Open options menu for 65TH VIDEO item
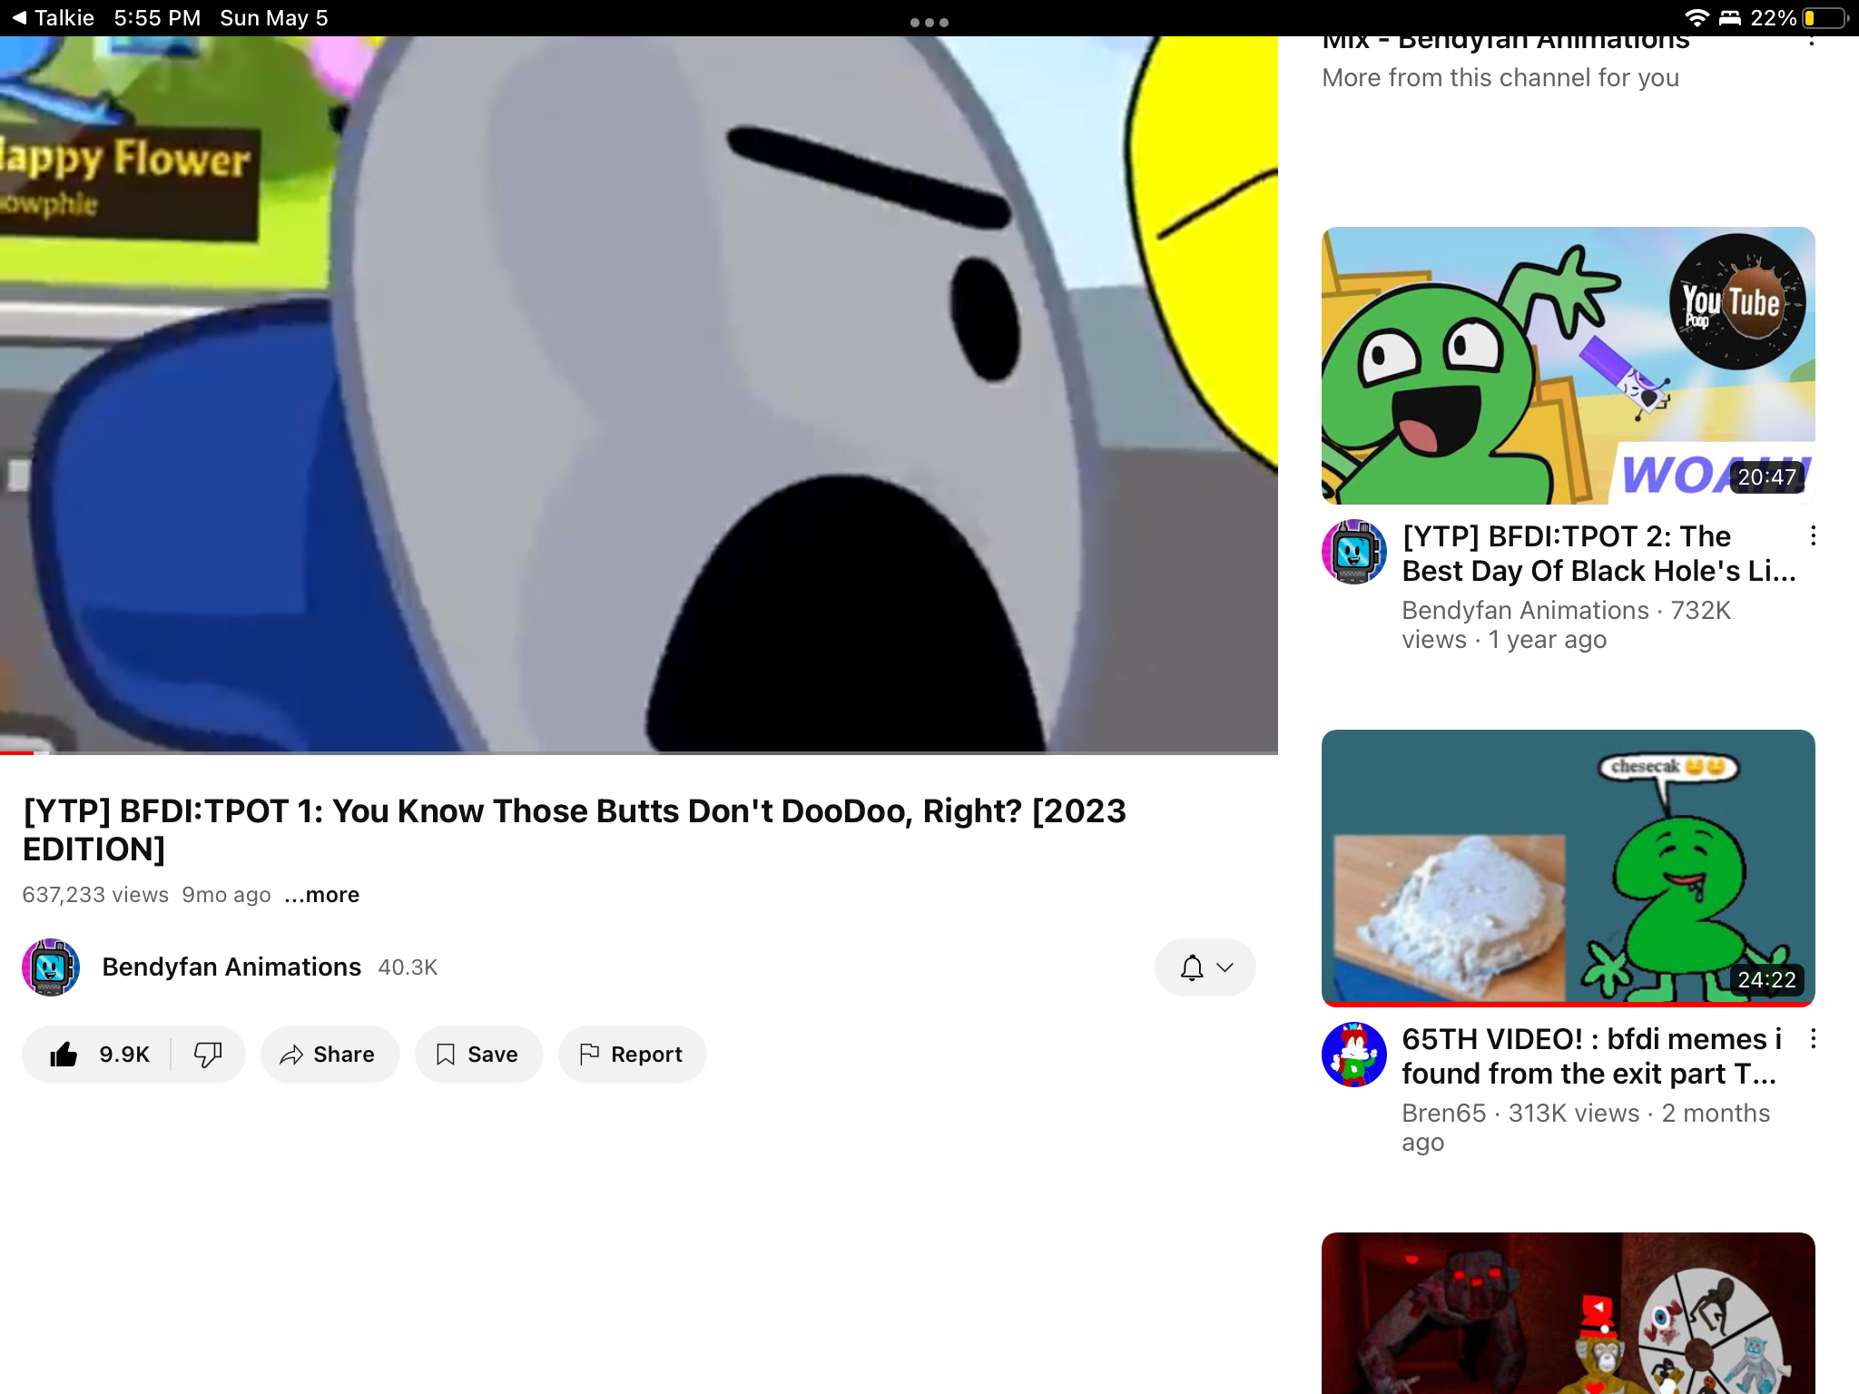The width and height of the screenshot is (1859, 1394). [1813, 1039]
